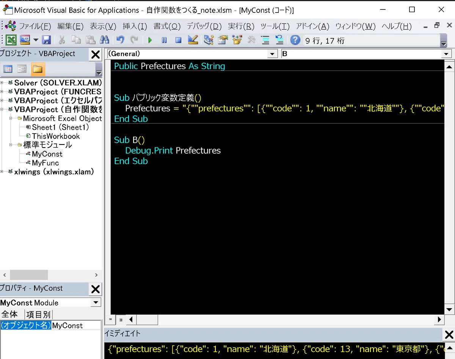
Task: Collapse the VBAProject (自作関数 project node
Action: pos(2,109)
